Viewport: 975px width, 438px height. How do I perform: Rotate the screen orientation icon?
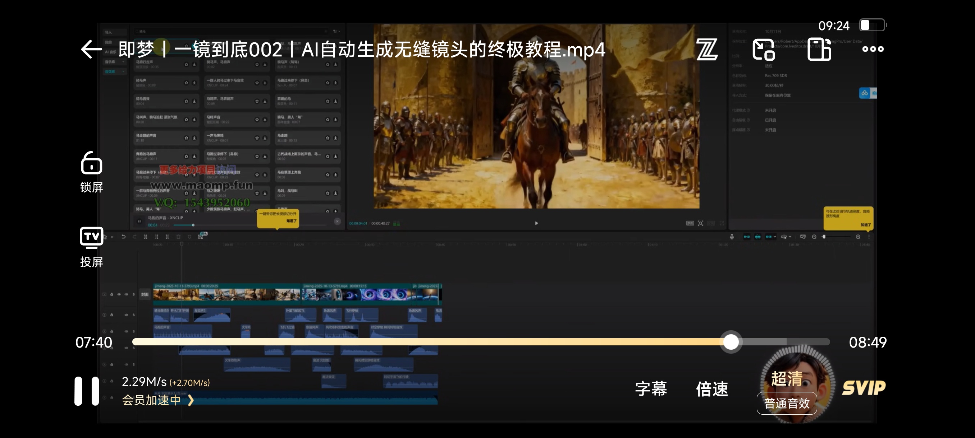819,50
